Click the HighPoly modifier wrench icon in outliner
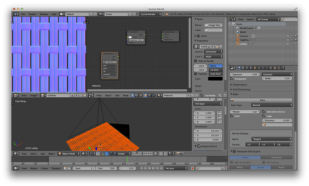This screenshot has width=309, height=186. [x=258, y=40]
